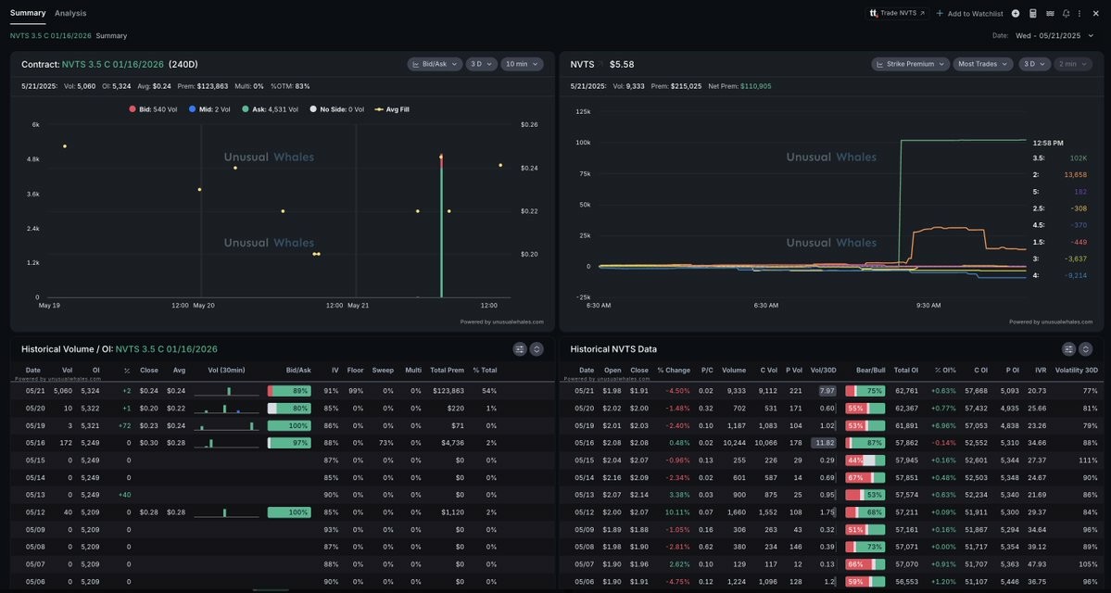Screen dimensions: 1111x593
Task: Click the 05/16 row in Historical Volume table
Action: pos(282,443)
